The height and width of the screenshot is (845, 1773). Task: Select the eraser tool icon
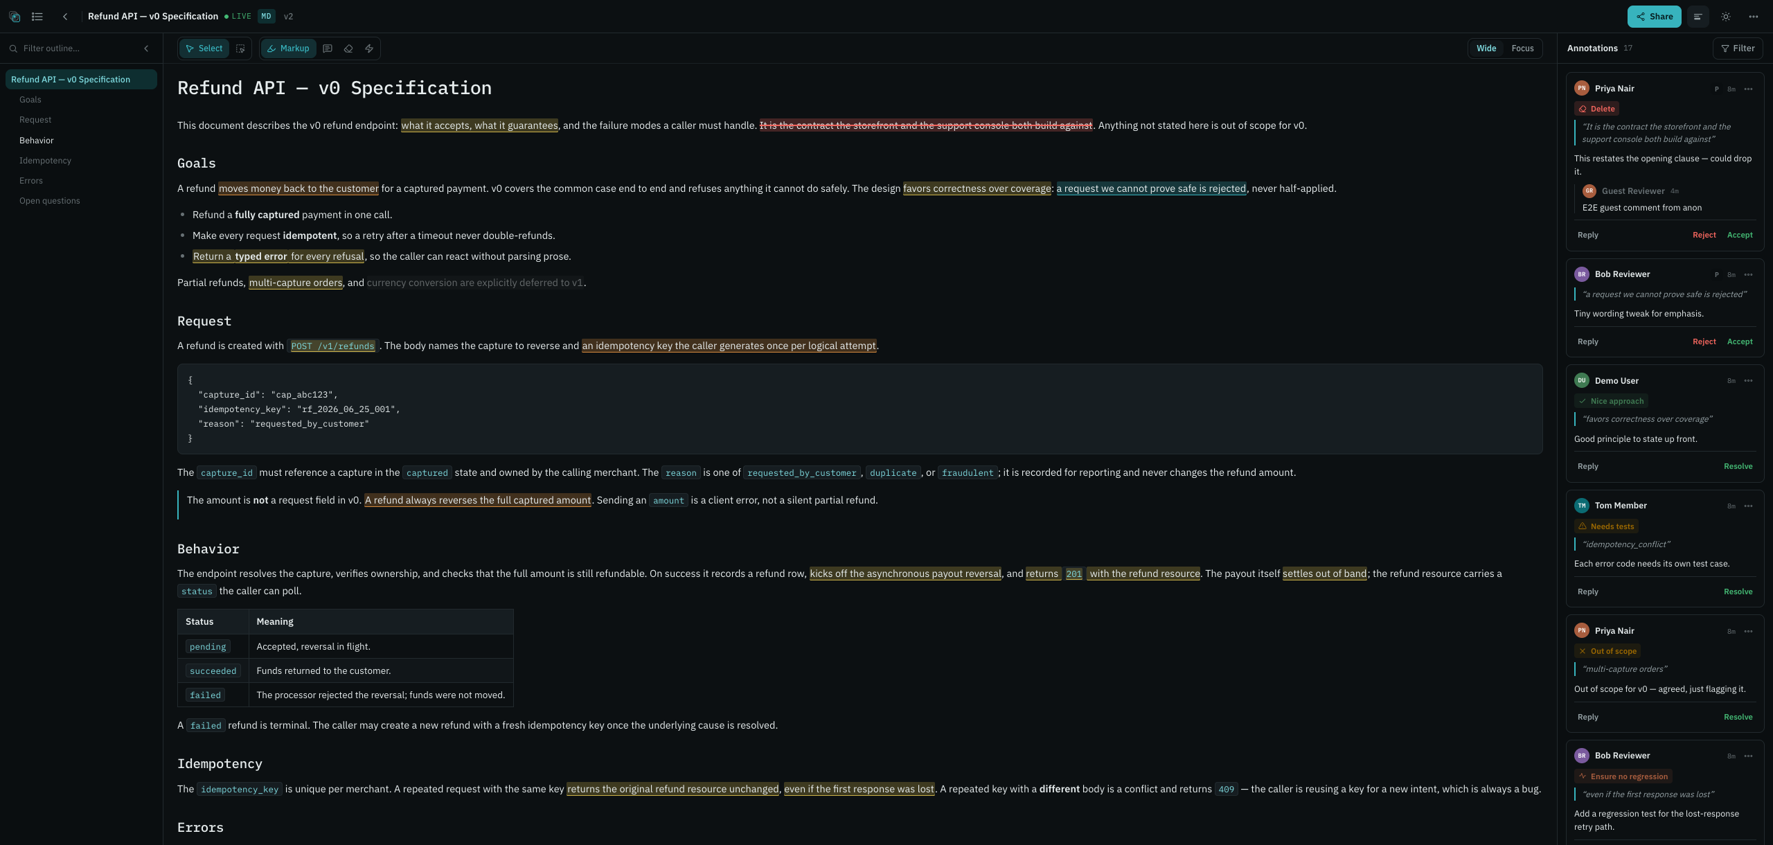[348, 48]
